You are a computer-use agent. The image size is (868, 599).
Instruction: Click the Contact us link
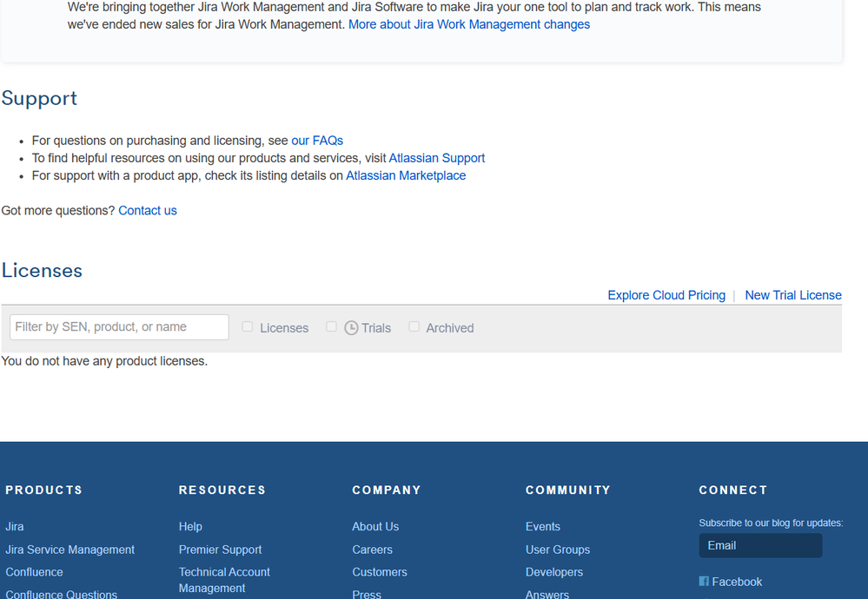147,211
